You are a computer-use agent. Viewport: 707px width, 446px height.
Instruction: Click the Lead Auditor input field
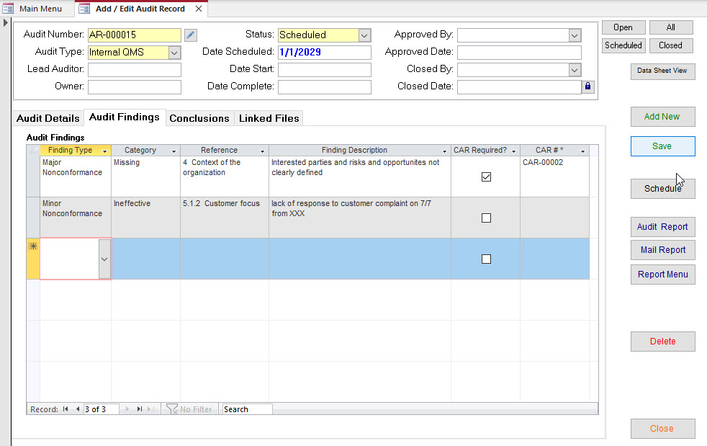pyautogui.click(x=135, y=70)
